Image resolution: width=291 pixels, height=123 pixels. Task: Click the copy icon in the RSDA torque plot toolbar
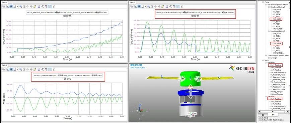[x=132, y=6]
